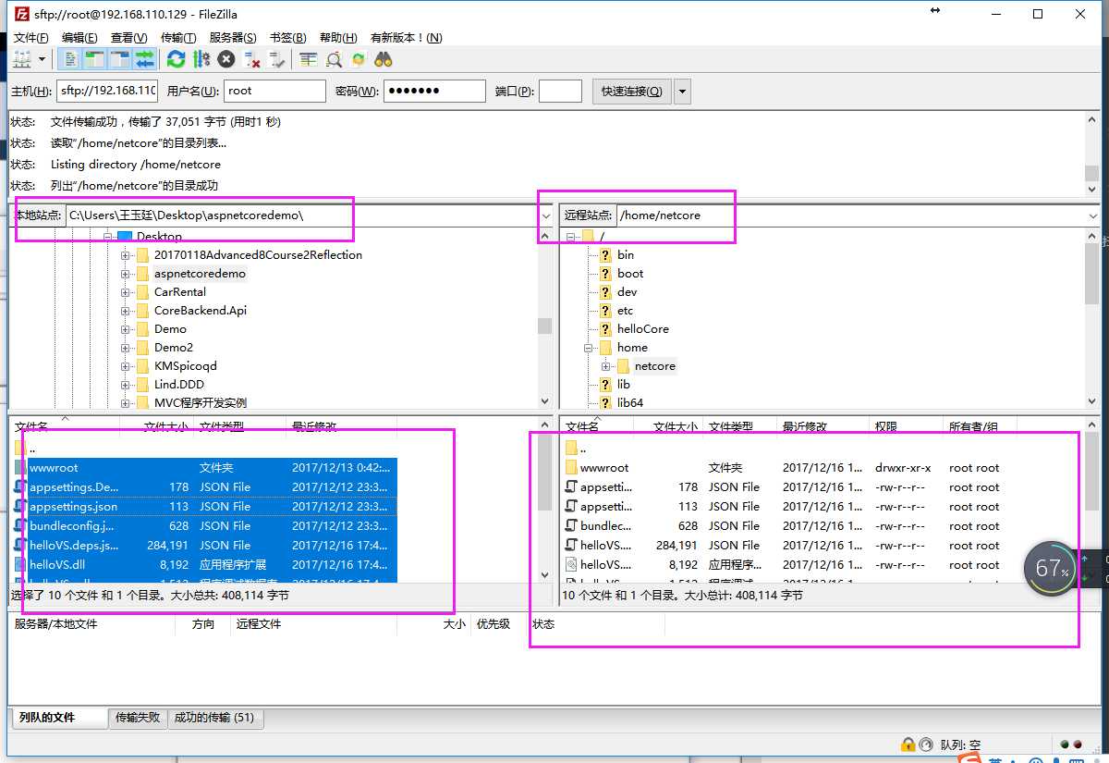Click the 快速连接(Q) button

pyautogui.click(x=631, y=91)
